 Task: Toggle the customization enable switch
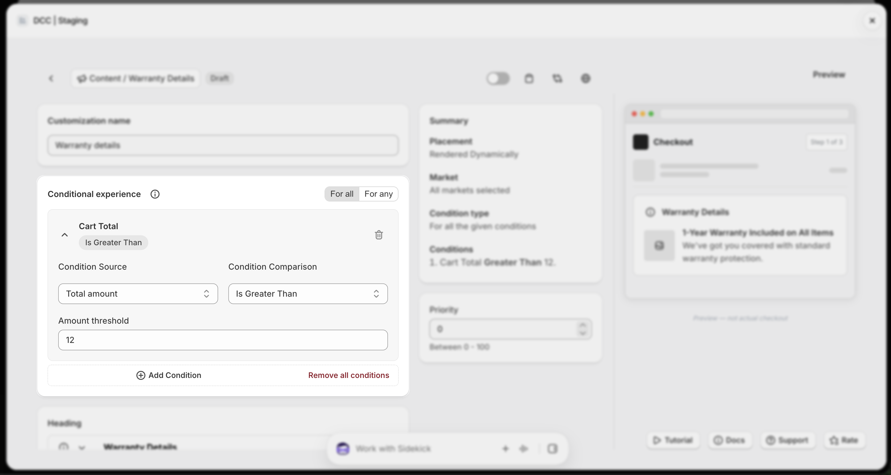coord(498,78)
